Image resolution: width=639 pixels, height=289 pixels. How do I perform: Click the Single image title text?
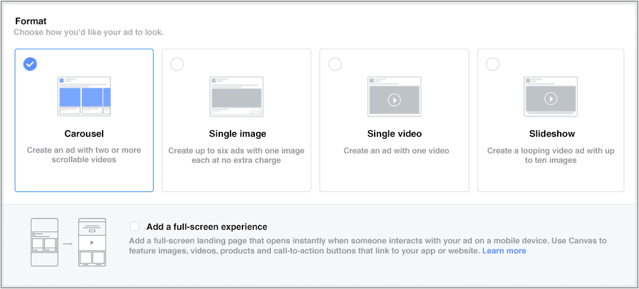coord(237,133)
